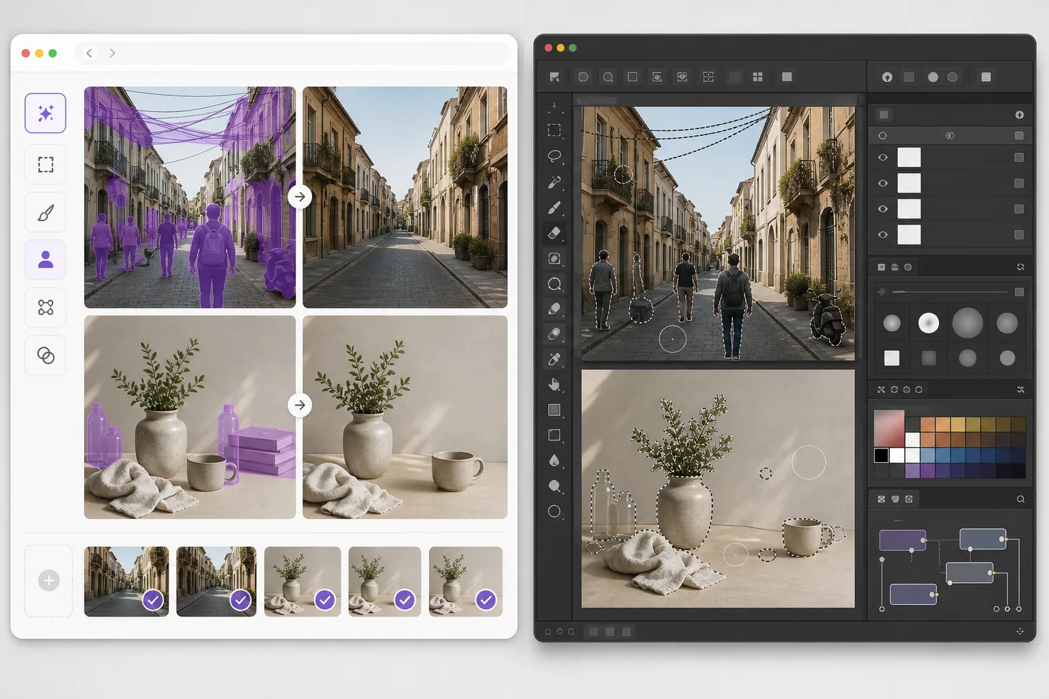
Task: Go back using the left chevron
Action: [89, 53]
